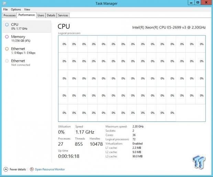The image size is (213, 177).
Task: Click the Resource Monitor gauge icon
Action: click(x=32, y=169)
